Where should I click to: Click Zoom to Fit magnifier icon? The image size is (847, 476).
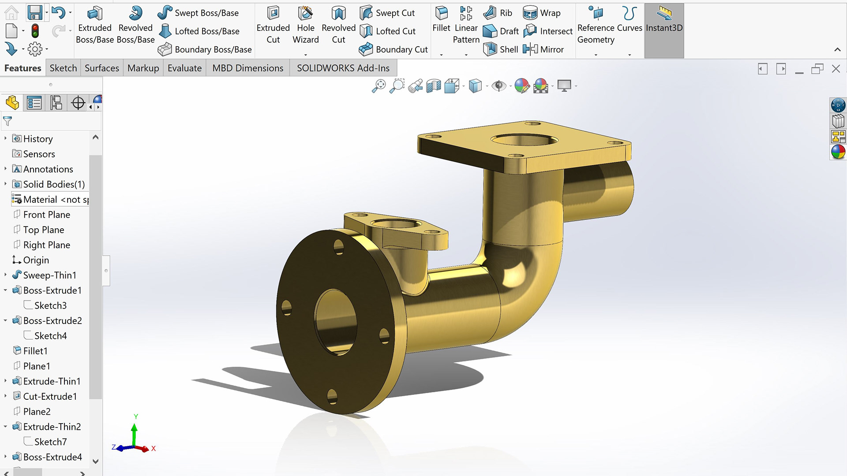pyautogui.click(x=379, y=86)
